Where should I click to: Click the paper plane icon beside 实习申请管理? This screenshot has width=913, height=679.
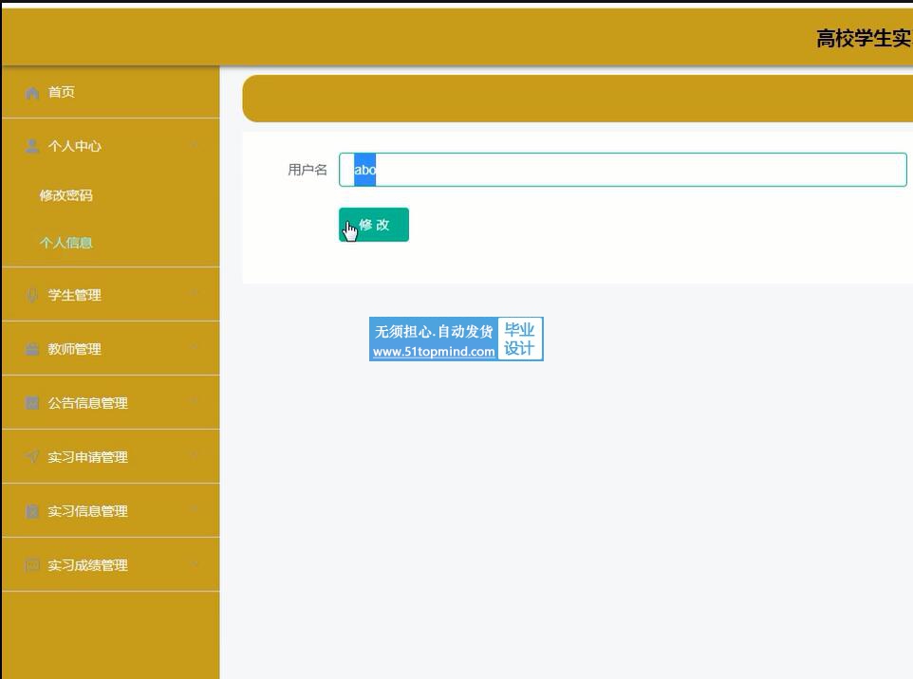click(x=32, y=457)
